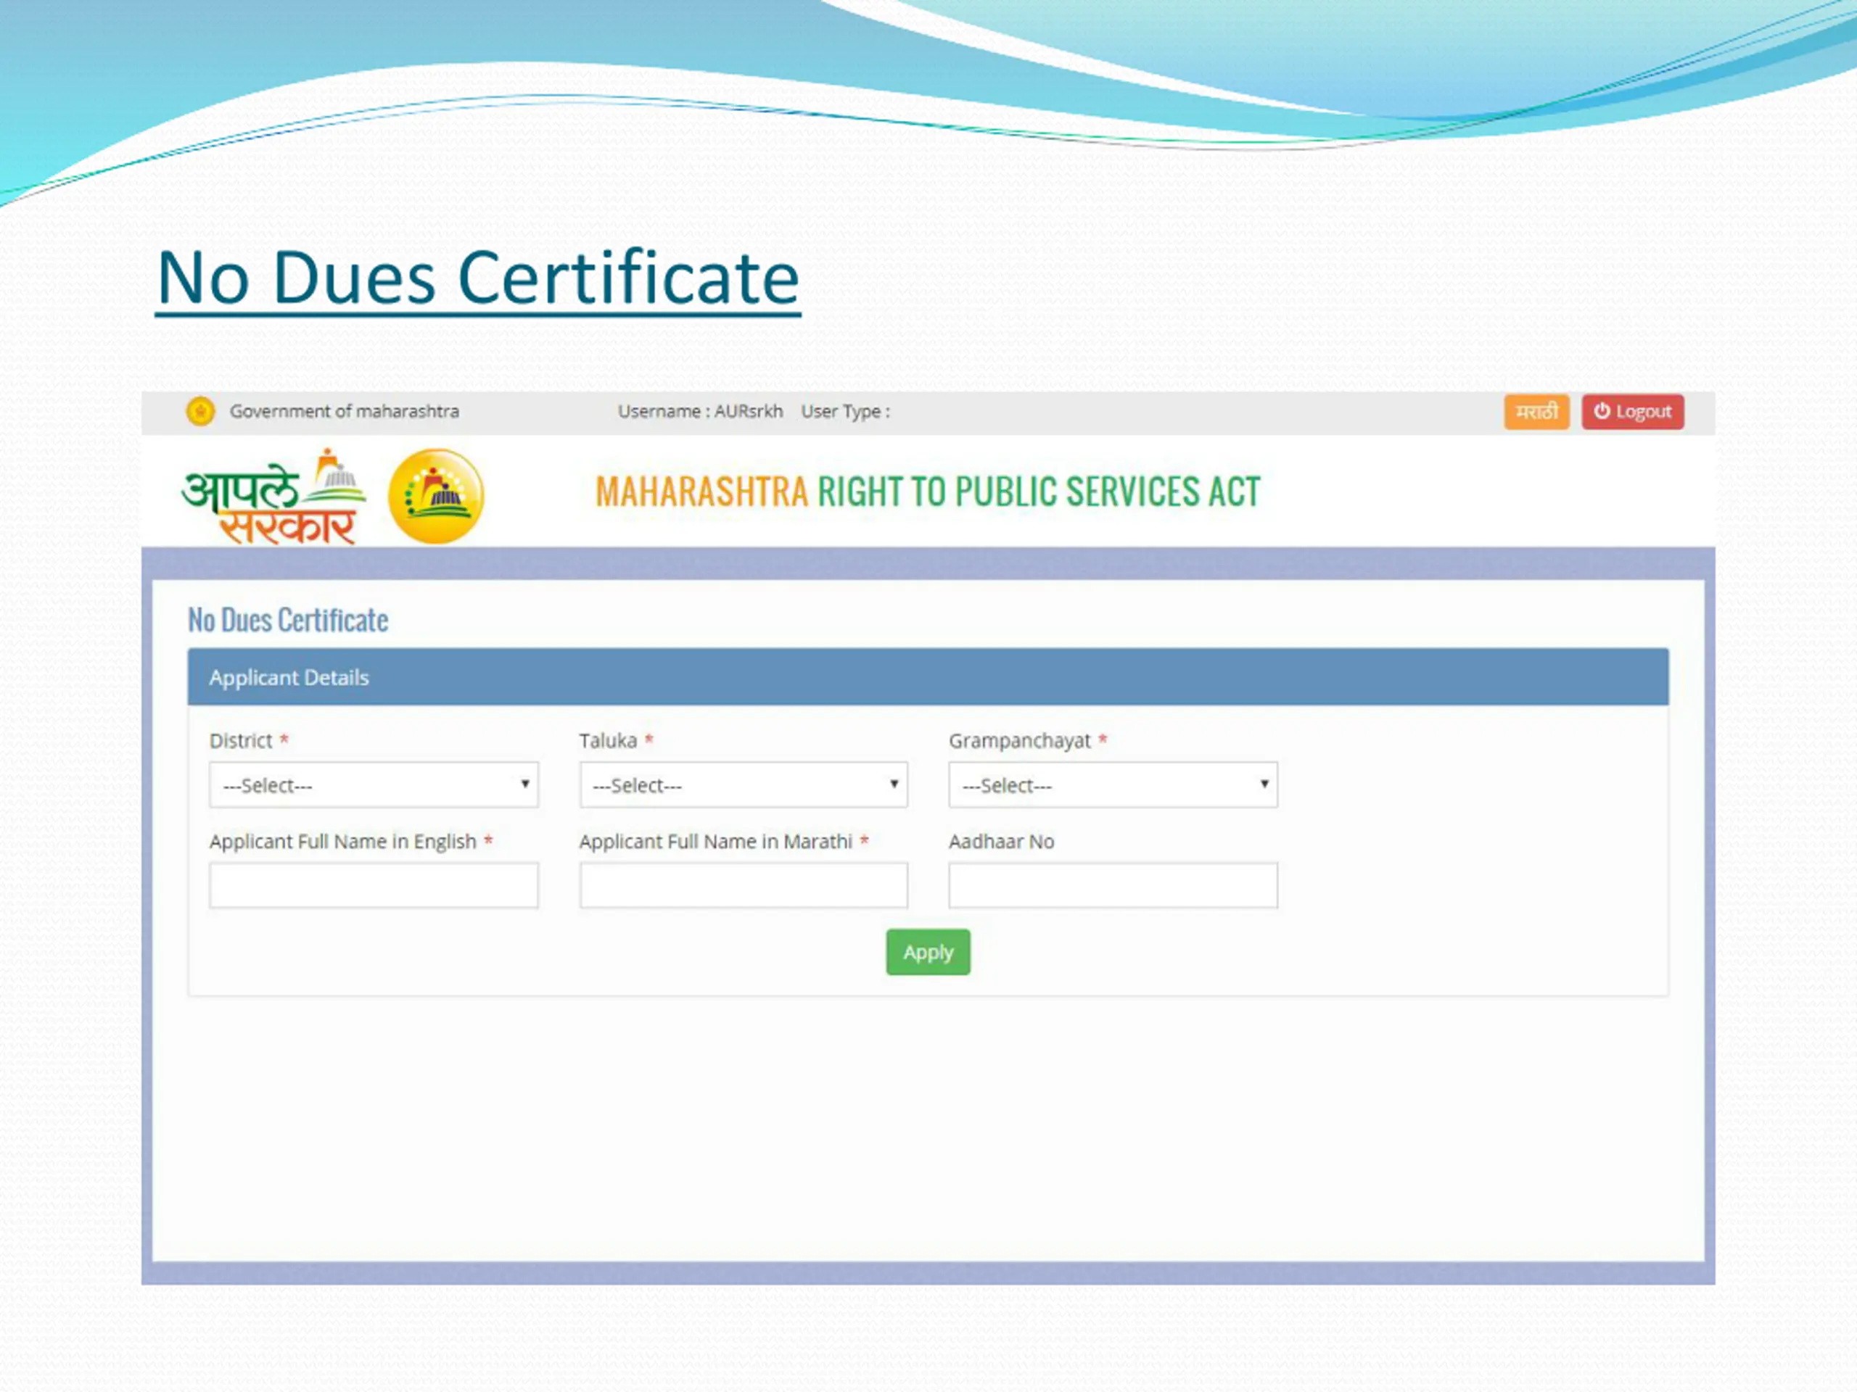Open the Grampanchayat dropdown

pyautogui.click(x=1113, y=784)
